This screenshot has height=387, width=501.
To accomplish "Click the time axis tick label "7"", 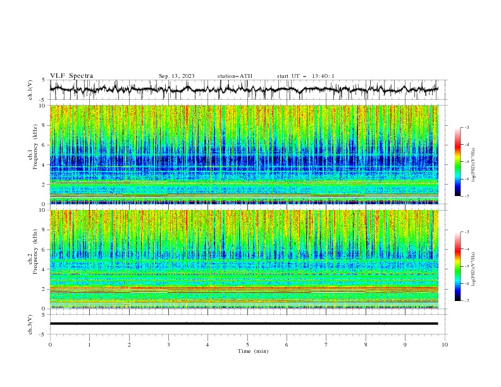I will click(326, 345).
